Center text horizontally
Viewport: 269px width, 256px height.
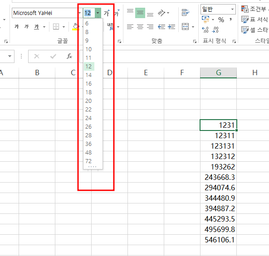pos(140,27)
